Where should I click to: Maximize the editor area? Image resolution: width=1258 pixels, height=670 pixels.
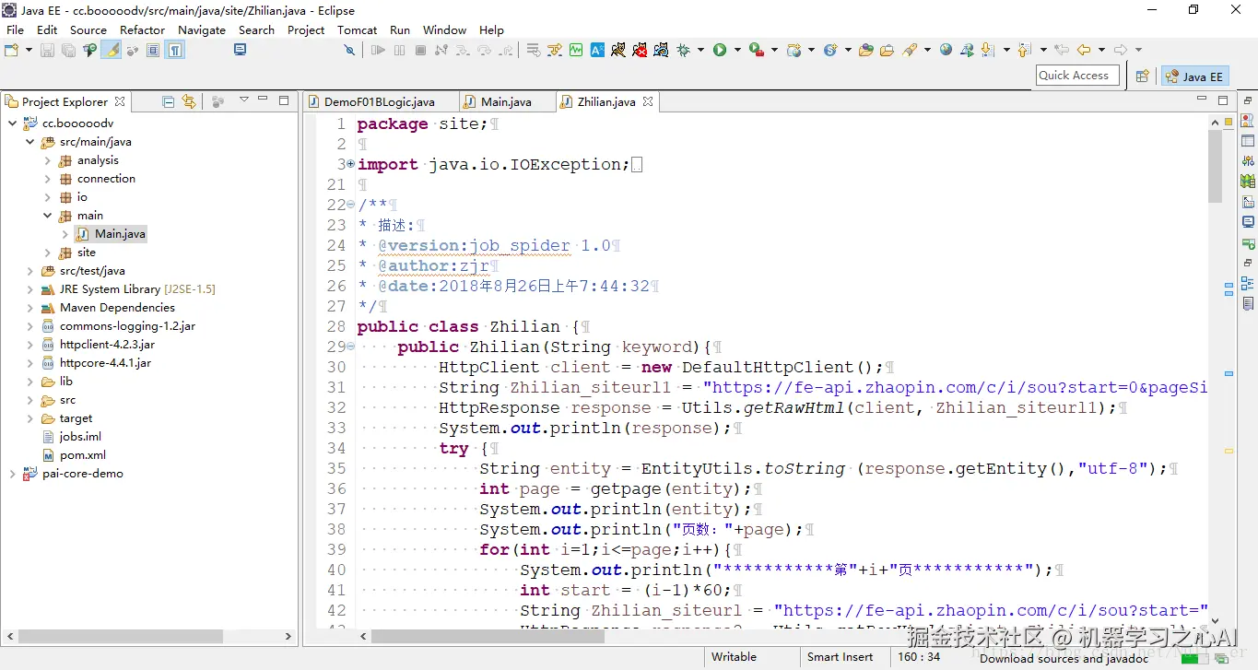click(x=1223, y=100)
